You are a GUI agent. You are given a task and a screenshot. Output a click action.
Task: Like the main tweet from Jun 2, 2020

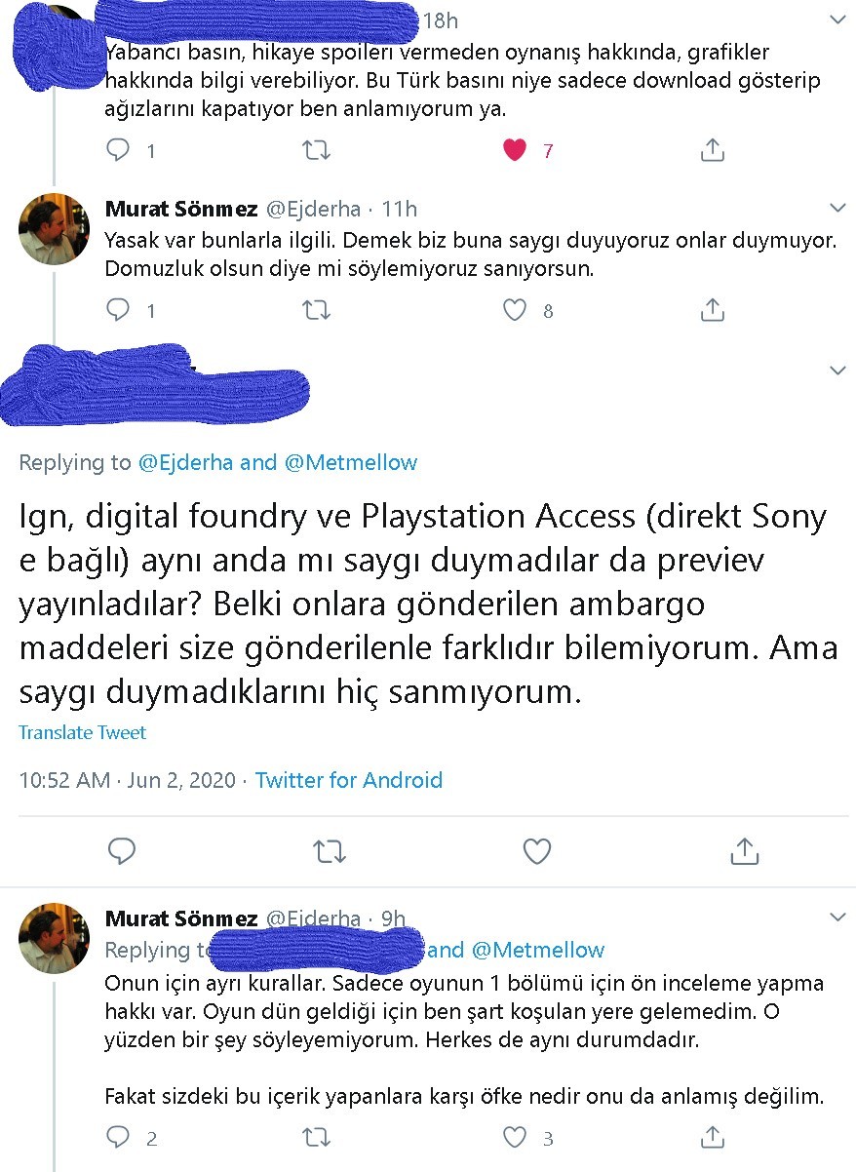pyautogui.click(x=537, y=851)
